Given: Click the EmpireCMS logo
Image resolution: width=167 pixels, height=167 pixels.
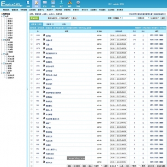Looking at the screenshot, I should tap(12, 4).
